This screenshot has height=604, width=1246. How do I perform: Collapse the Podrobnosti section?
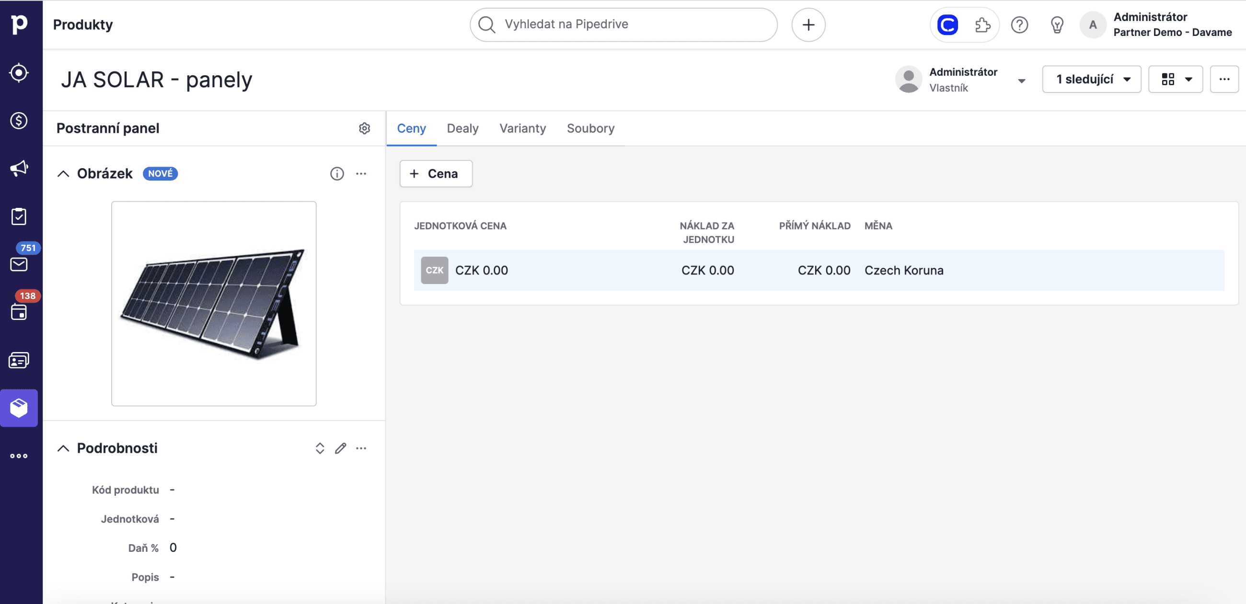tap(63, 448)
